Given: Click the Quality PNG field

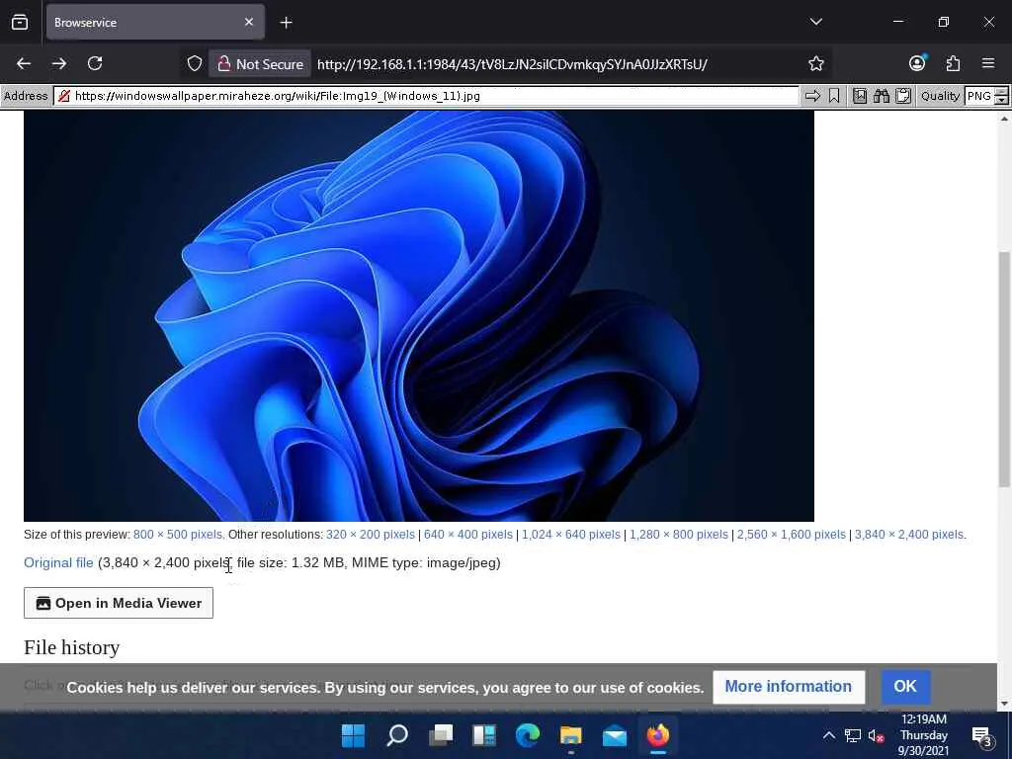Looking at the screenshot, I should coord(979,96).
